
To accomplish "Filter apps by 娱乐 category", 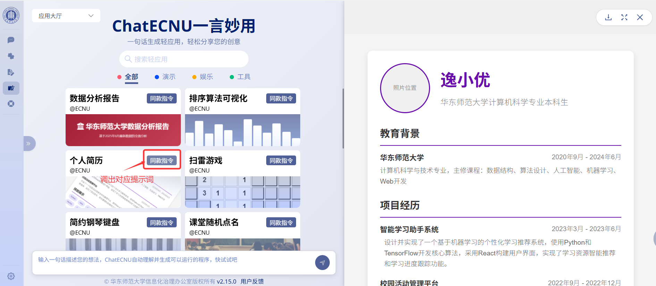I will (206, 77).
